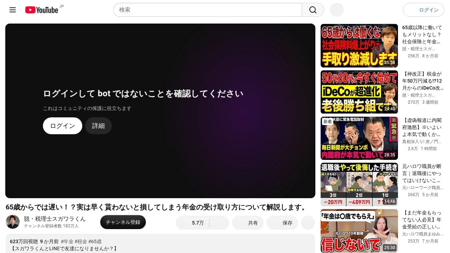Click the 保存 save button
Screen dimensions: 450x253
click(282, 223)
